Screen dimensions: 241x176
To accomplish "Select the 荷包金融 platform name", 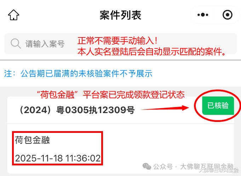I will (32, 140).
